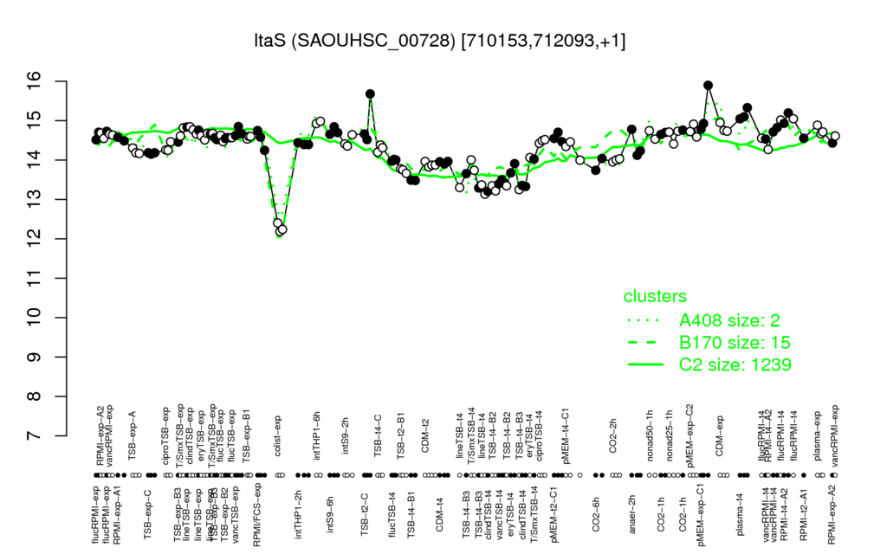This screenshot has width=887, height=554.
Task: Click the highest data point near 16
Action: 708,86
